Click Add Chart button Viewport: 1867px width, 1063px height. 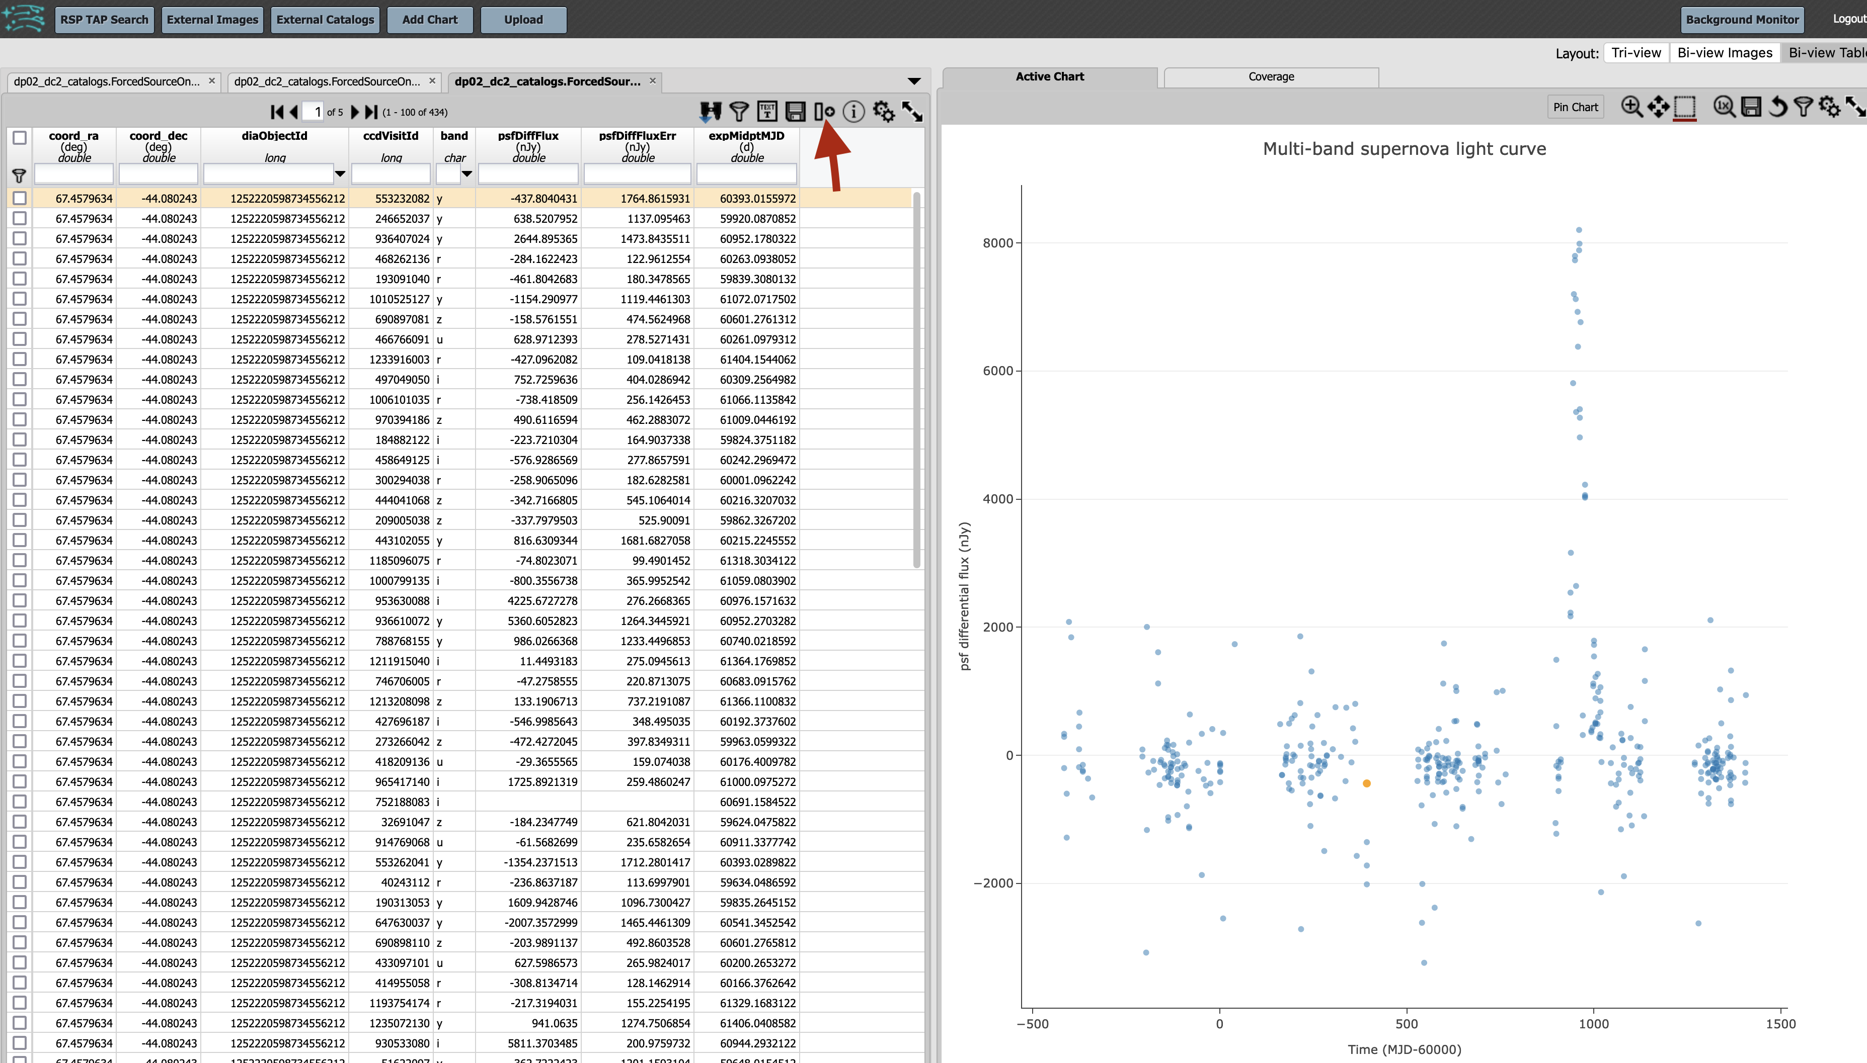pos(429,20)
